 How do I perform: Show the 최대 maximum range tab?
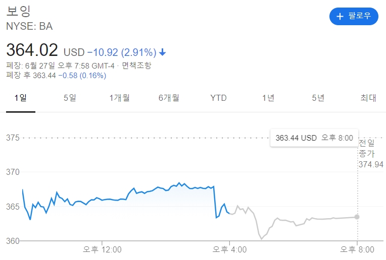[x=368, y=98]
